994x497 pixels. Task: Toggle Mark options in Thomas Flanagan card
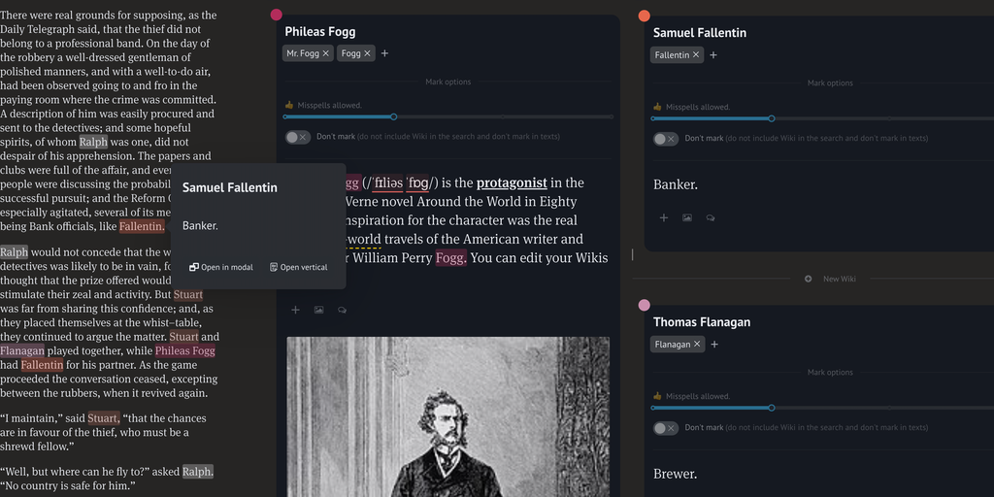(x=829, y=373)
